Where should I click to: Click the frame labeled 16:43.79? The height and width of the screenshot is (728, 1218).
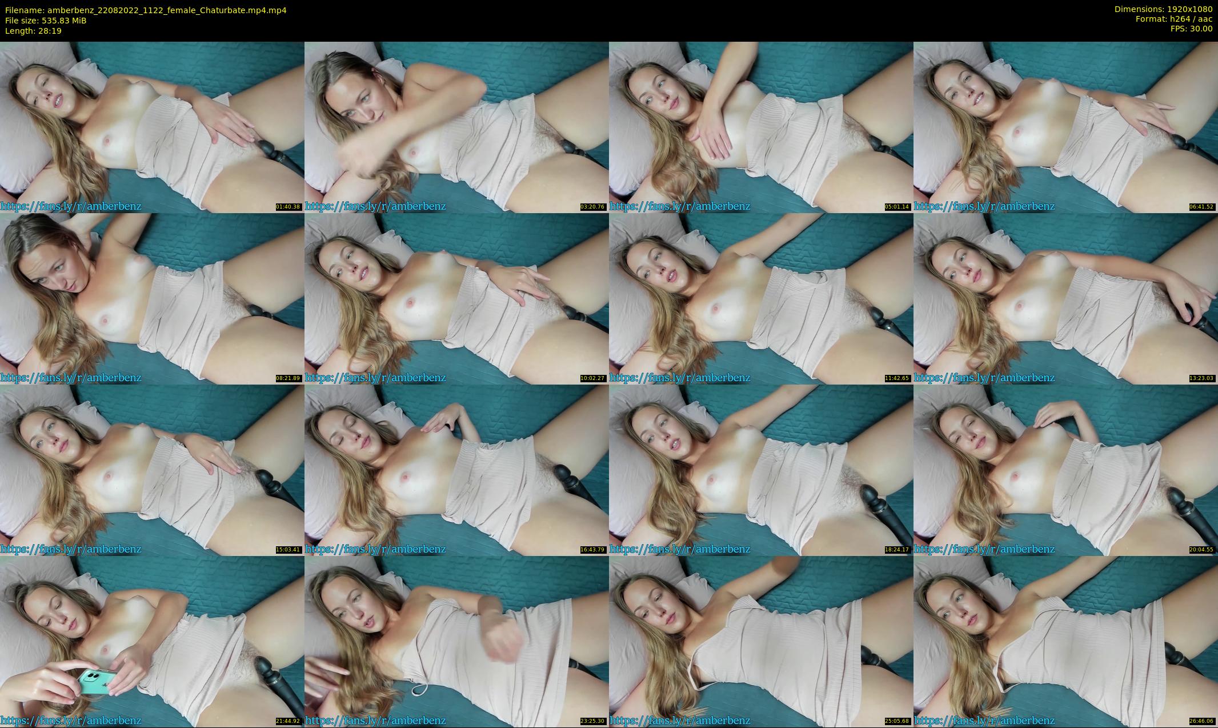point(456,470)
